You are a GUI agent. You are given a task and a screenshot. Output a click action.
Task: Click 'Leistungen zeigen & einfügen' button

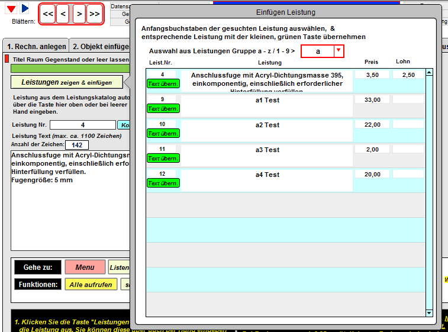pos(66,82)
